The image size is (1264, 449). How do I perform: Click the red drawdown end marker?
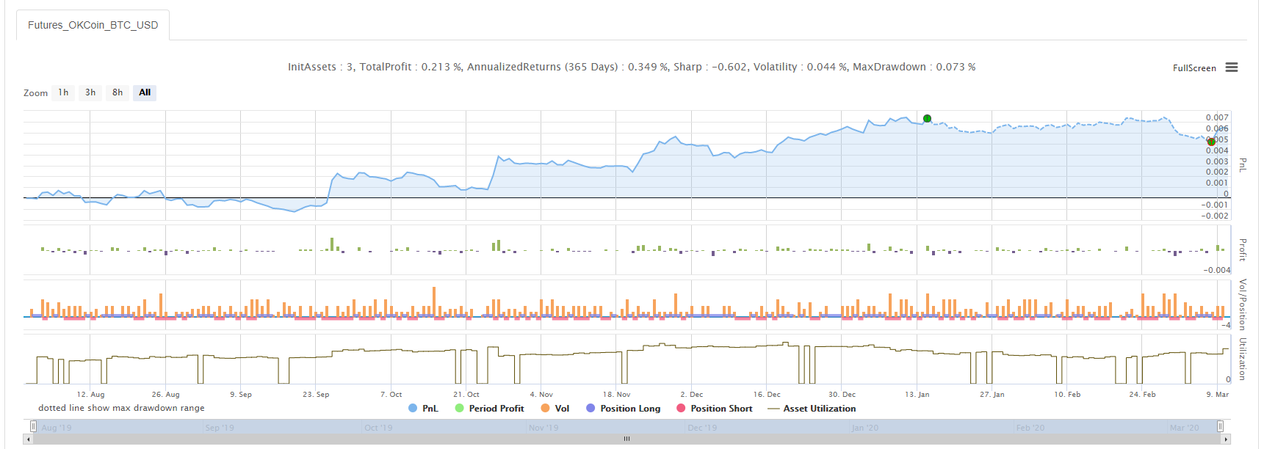tap(1211, 142)
